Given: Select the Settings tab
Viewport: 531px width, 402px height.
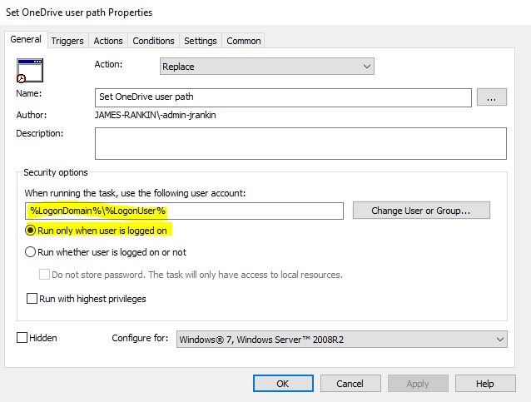Looking at the screenshot, I should [201, 41].
